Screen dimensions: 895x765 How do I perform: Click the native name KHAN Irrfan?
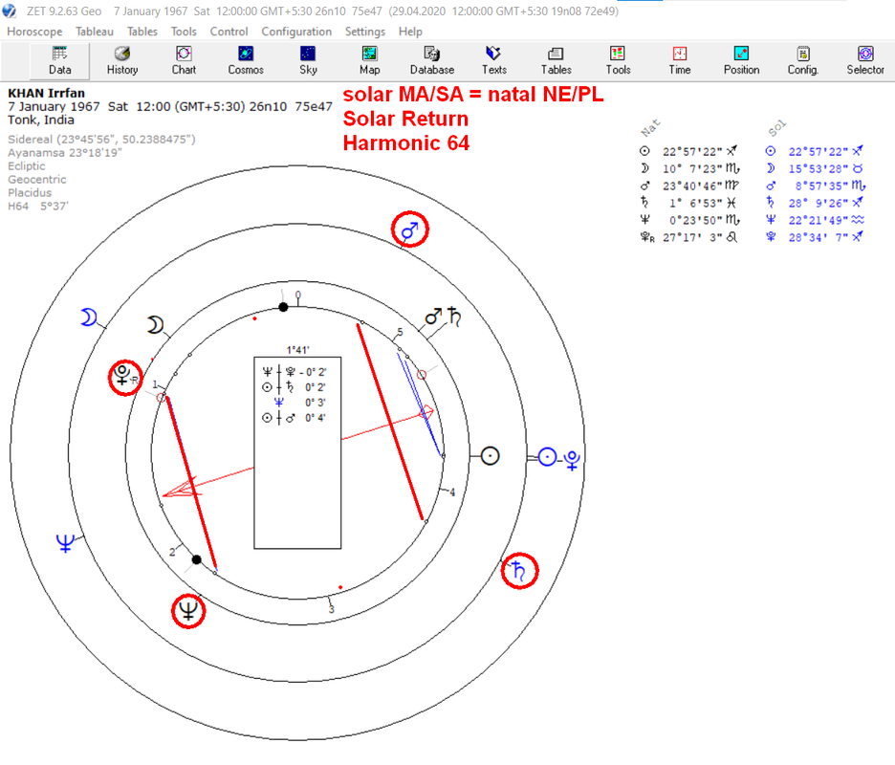tap(46, 93)
